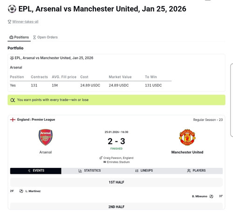This screenshot has height=221, width=233.
Task: Select the EVENTS tab
Action: 36,171
